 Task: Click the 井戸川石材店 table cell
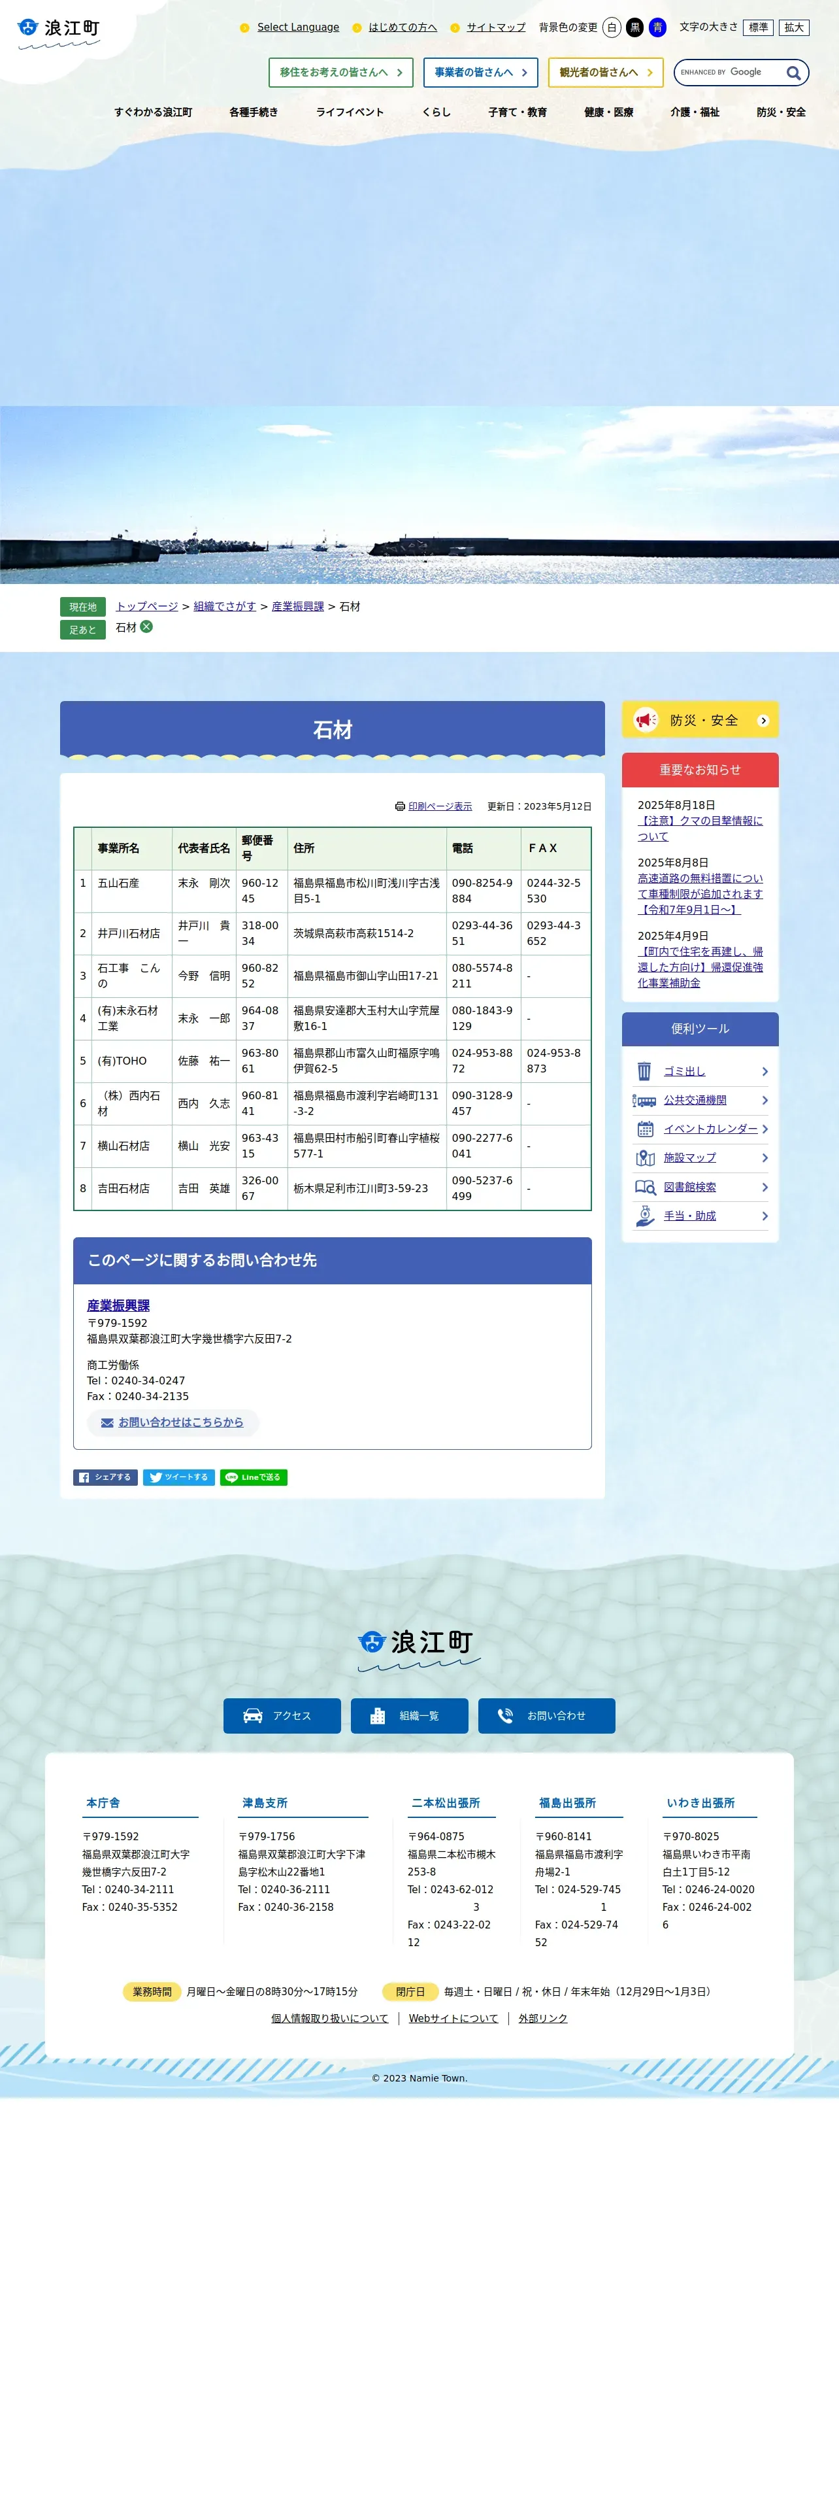[132, 934]
